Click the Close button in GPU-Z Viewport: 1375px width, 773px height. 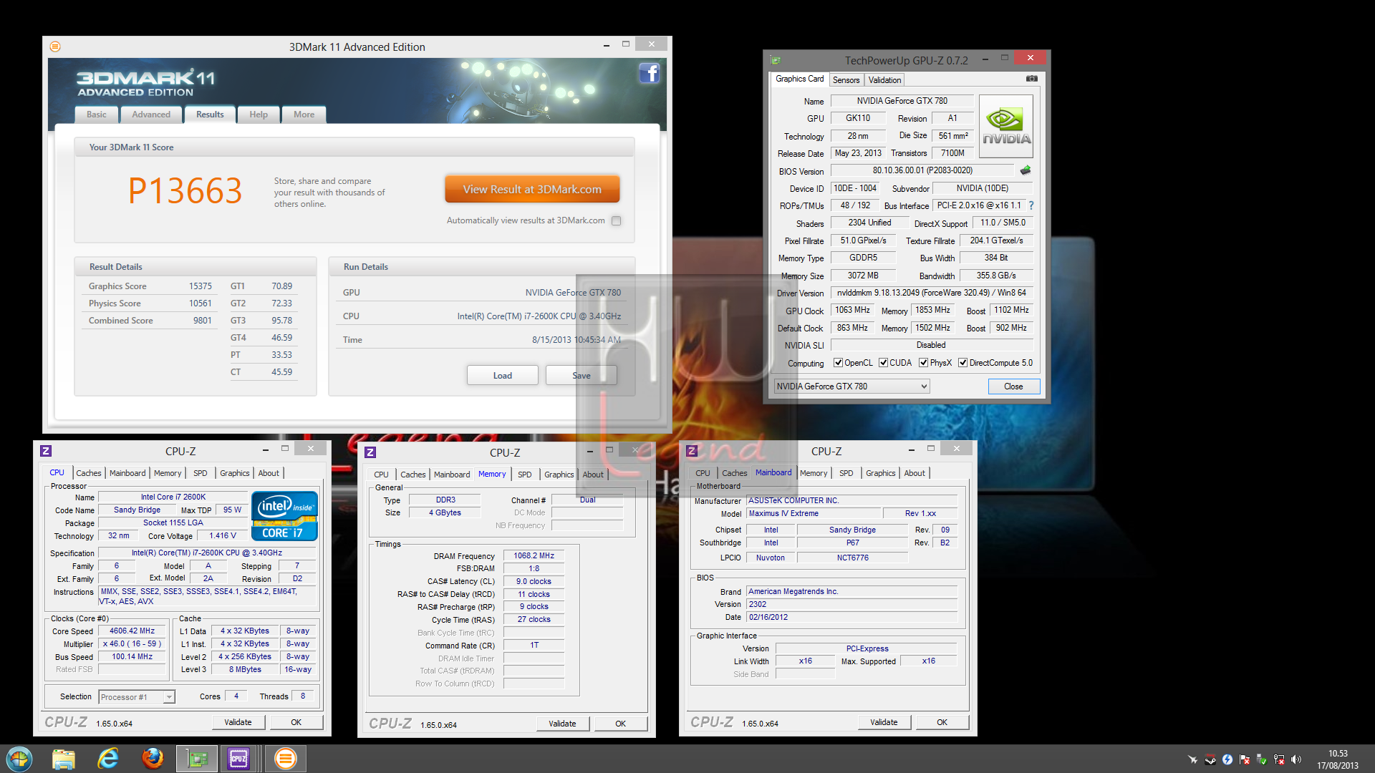[x=1013, y=386]
